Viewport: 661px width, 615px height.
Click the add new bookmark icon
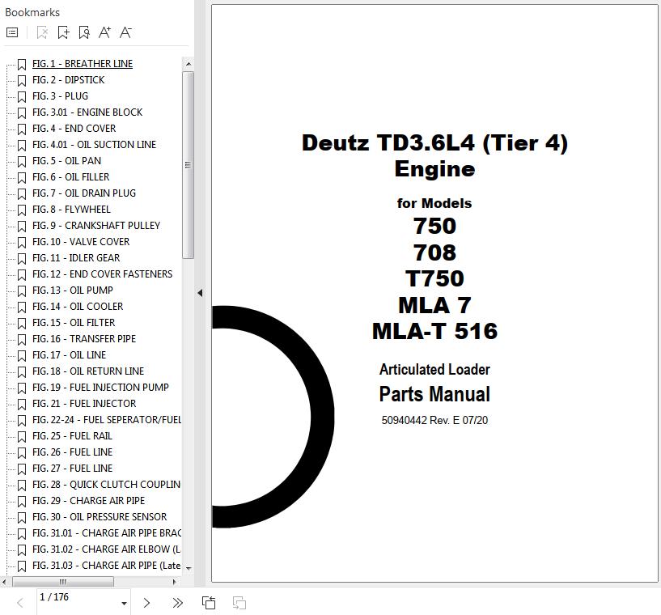(x=63, y=32)
